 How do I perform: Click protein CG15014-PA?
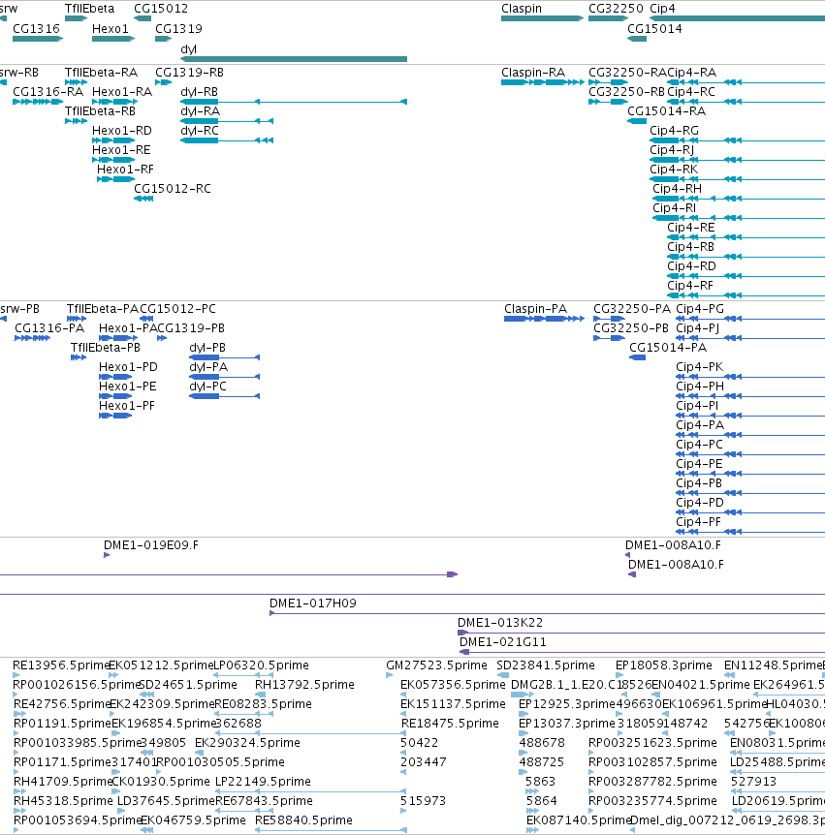coord(637,357)
